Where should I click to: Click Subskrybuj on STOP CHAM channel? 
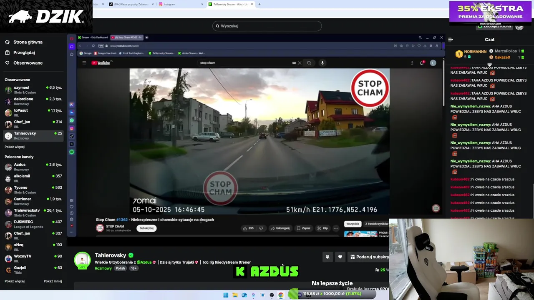tap(146, 228)
